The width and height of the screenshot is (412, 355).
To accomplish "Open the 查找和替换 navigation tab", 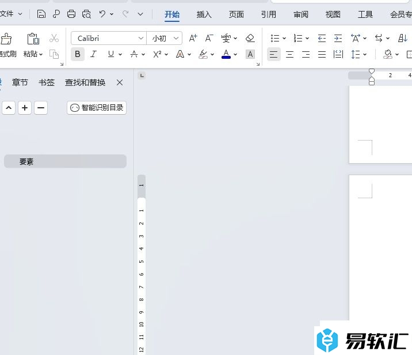I will click(x=85, y=82).
